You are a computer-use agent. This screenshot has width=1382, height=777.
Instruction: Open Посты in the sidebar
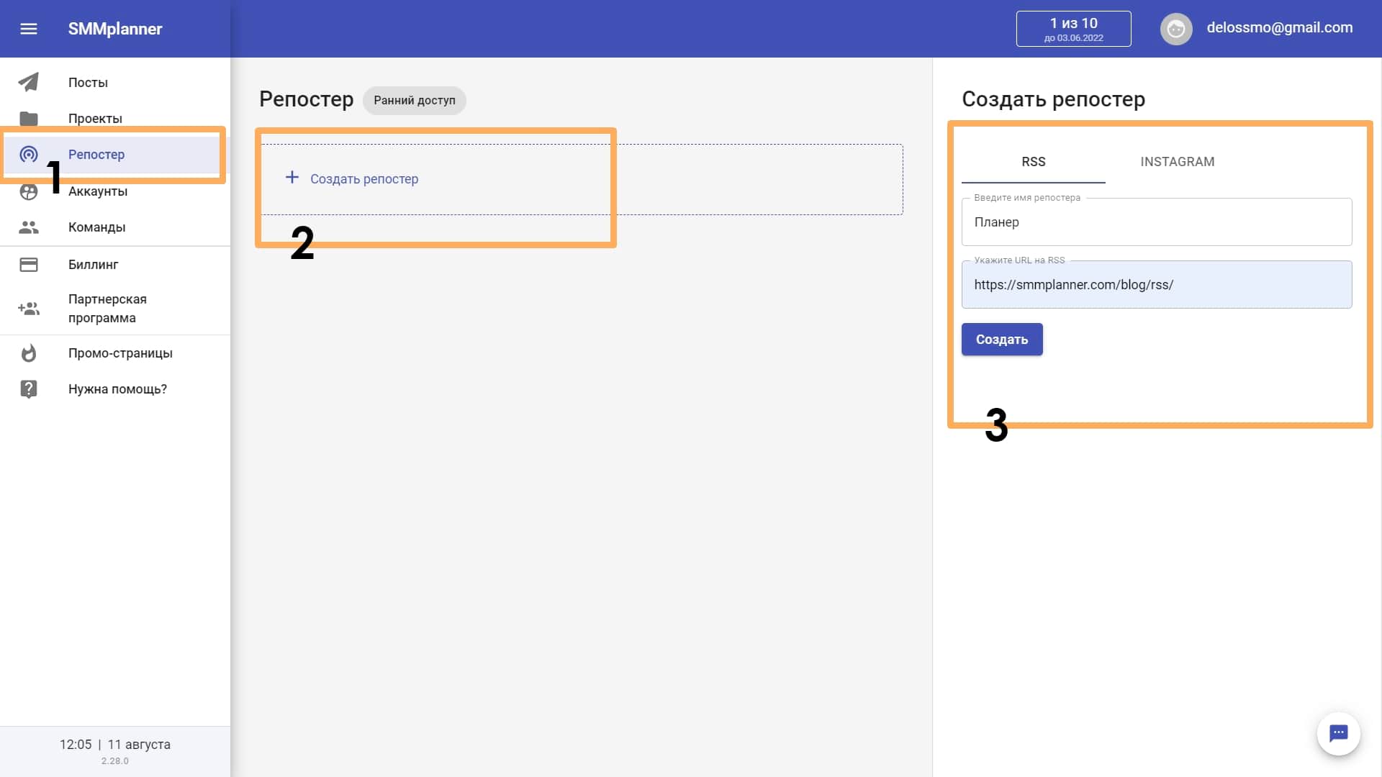tap(115, 83)
